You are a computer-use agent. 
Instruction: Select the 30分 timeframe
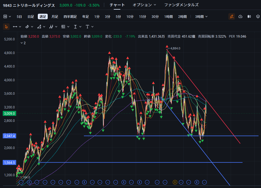(x=155, y=17)
